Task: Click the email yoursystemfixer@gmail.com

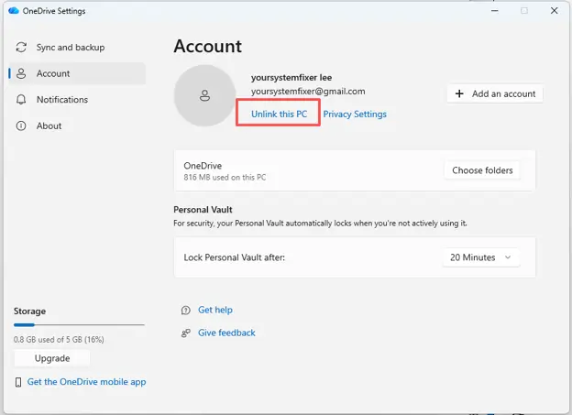Action: point(308,92)
